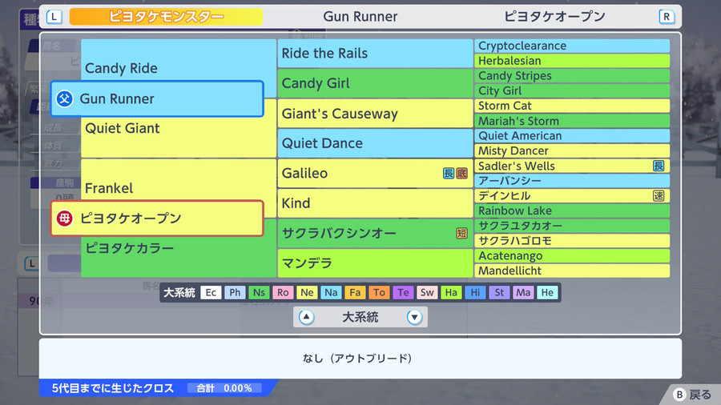Click Storm Cat in fourth generation
721x405 pixels.
click(572, 106)
